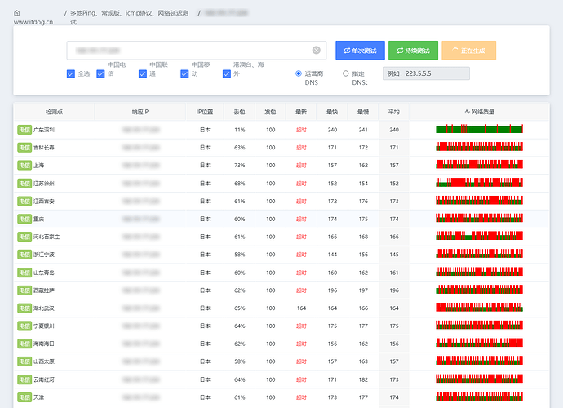Select the 运营商DNS radio option
The image size is (563, 408).
coord(299,73)
